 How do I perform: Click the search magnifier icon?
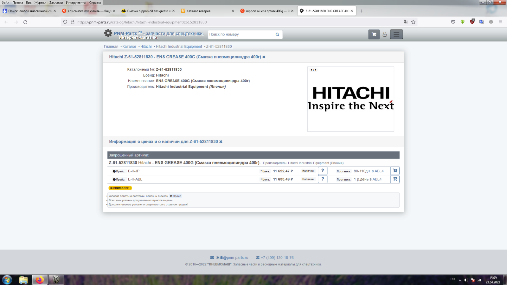(x=277, y=35)
